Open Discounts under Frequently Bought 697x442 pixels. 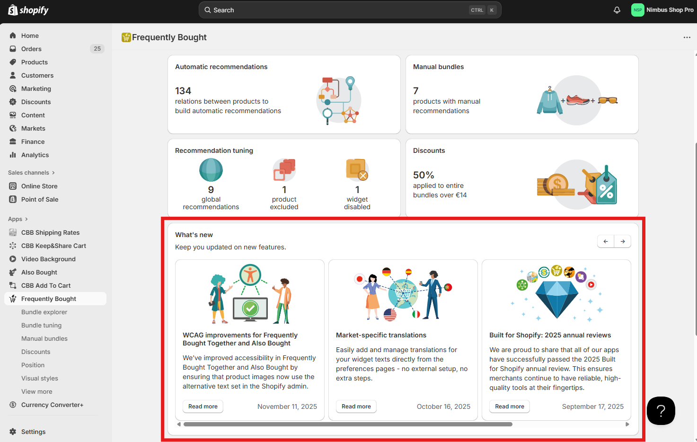tap(35, 352)
